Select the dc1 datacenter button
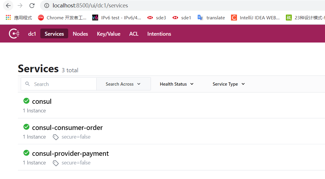 (x=32, y=34)
